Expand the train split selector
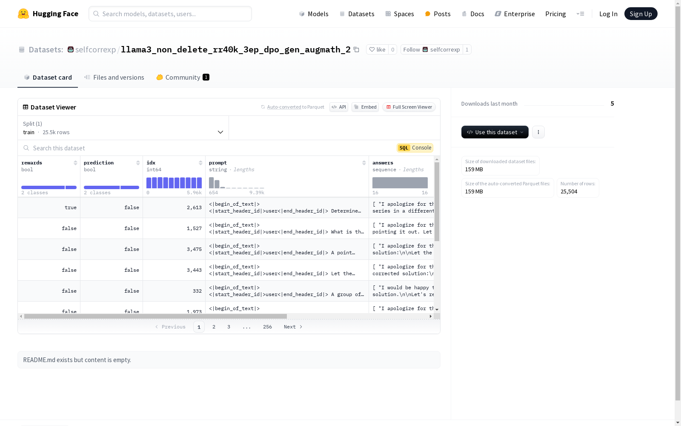 pos(123,128)
